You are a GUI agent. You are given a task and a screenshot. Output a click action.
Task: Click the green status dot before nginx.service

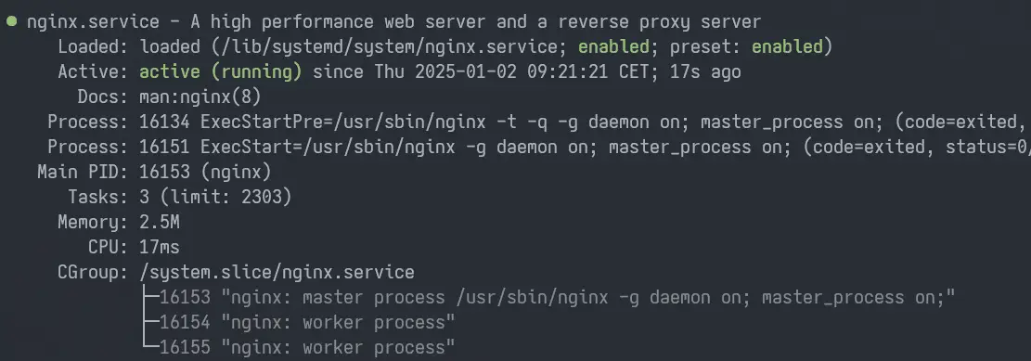point(11,21)
